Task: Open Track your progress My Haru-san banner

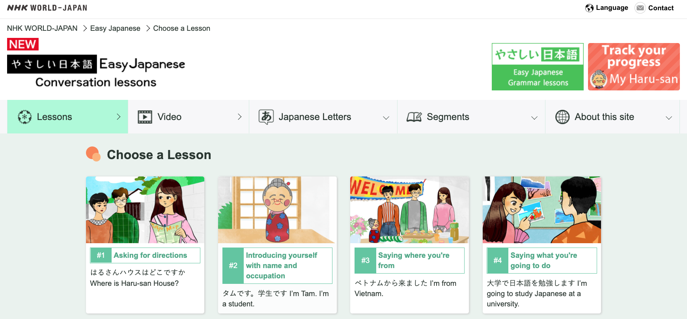Action: [x=634, y=67]
